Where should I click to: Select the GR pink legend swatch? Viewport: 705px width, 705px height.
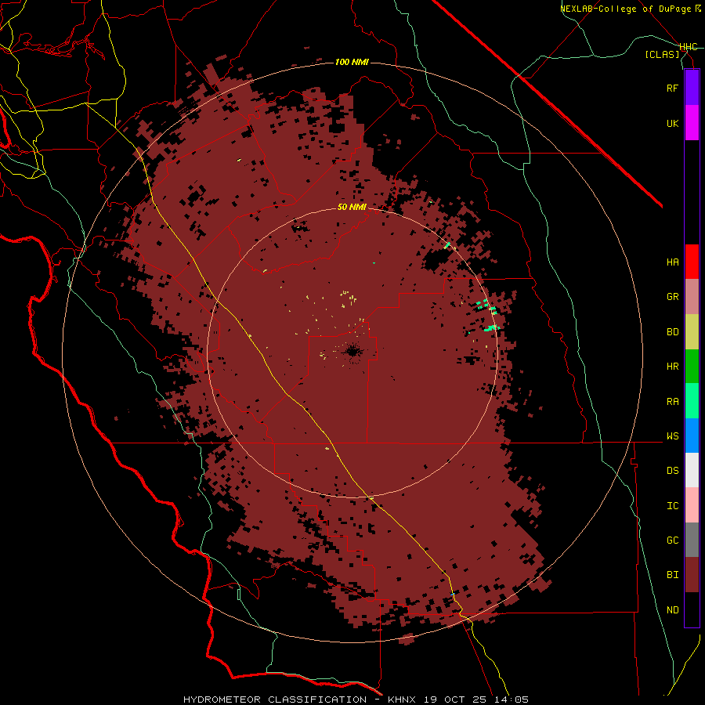pyautogui.click(x=692, y=297)
